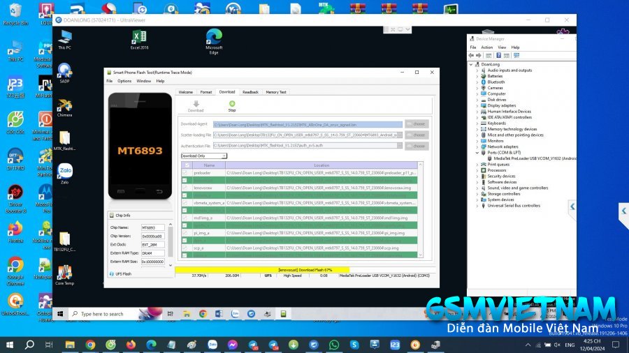Click the Stop icon in Flash Tool

click(x=232, y=104)
